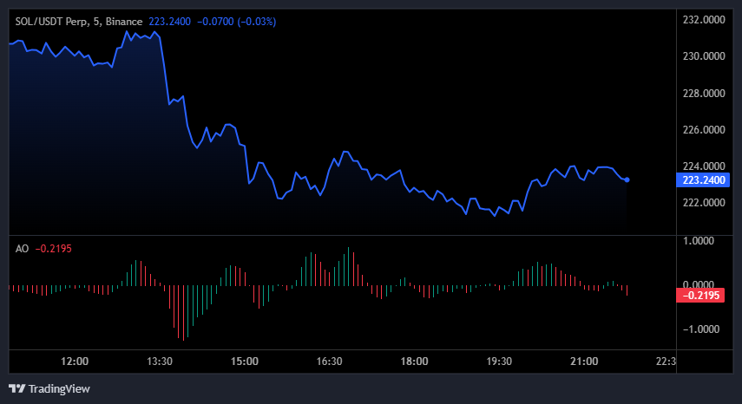Click the blue 223.2400 current price tag
This screenshot has height=404, width=742.
(703, 180)
